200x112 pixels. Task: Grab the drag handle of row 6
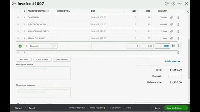click(x=18, y=53)
